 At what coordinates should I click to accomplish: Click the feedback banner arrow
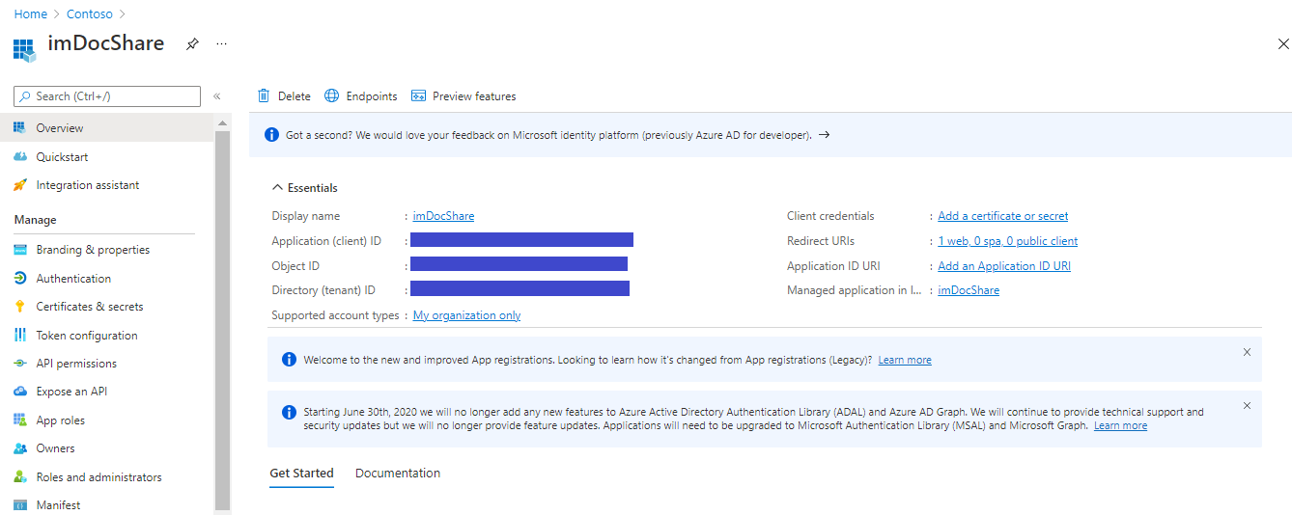point(824,135)
